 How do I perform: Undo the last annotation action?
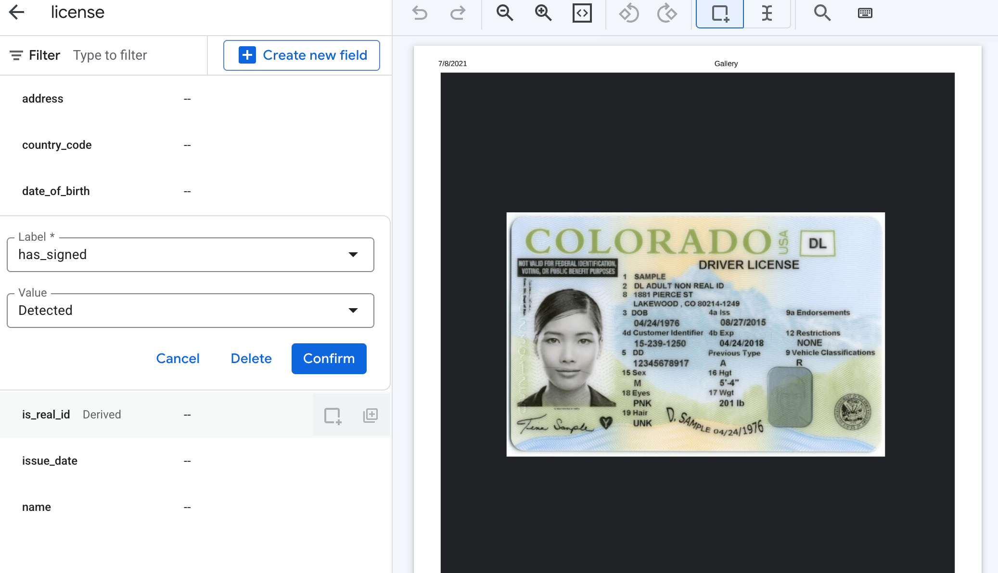(420, 13)
